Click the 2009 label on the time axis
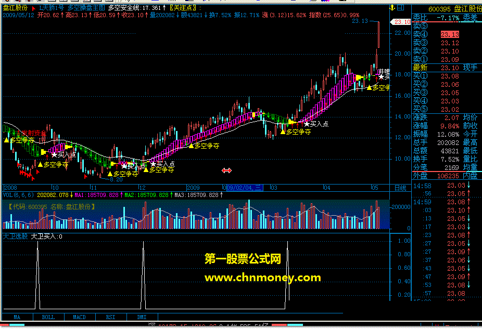 coord(193,188)
